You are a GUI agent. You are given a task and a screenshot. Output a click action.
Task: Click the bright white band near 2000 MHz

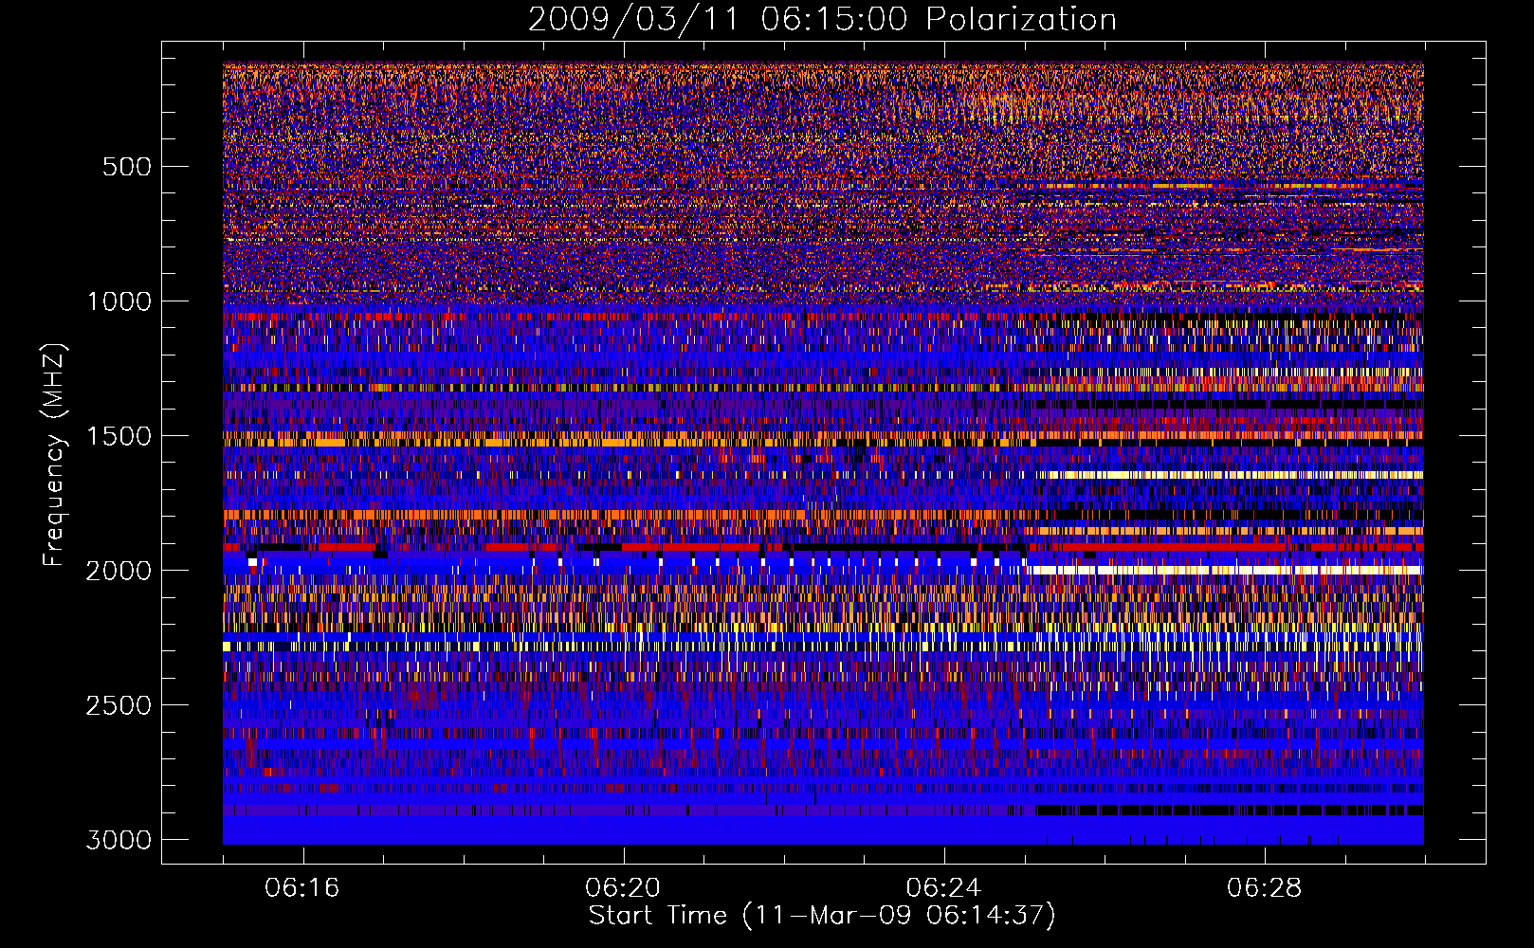coord(1226,570)
